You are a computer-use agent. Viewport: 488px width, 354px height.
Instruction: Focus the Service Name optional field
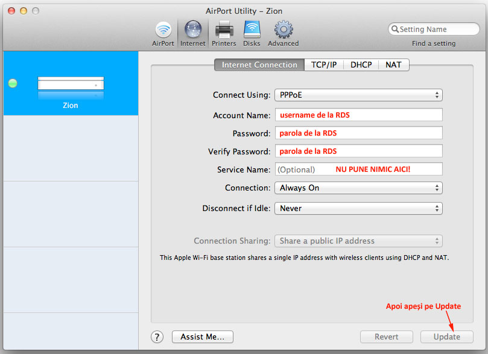coord(358,169)
